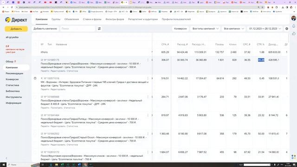Image resolution: width=297 pixels, height=167 pixels.
Task: Open more-options dots for campaign 102810172
Action: pos(148,152)
